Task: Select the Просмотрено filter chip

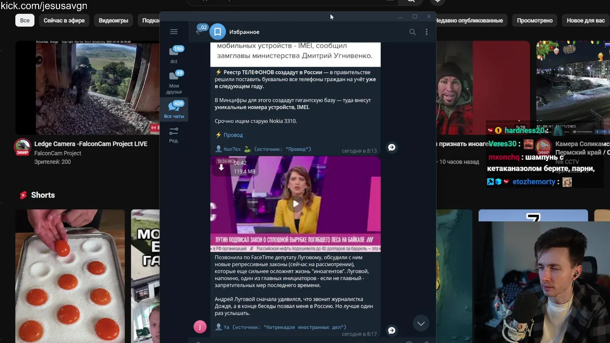Action: tap(535, 20)
